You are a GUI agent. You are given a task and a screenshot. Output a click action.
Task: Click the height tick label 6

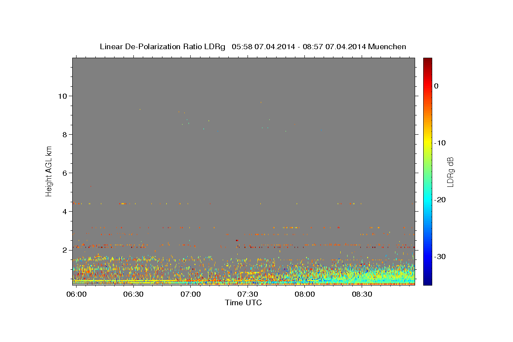pyautogui.click(x=65, y=173)
